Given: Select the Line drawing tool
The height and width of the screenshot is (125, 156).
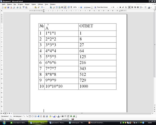Looking at the screenshot, I should coord(25,116).
